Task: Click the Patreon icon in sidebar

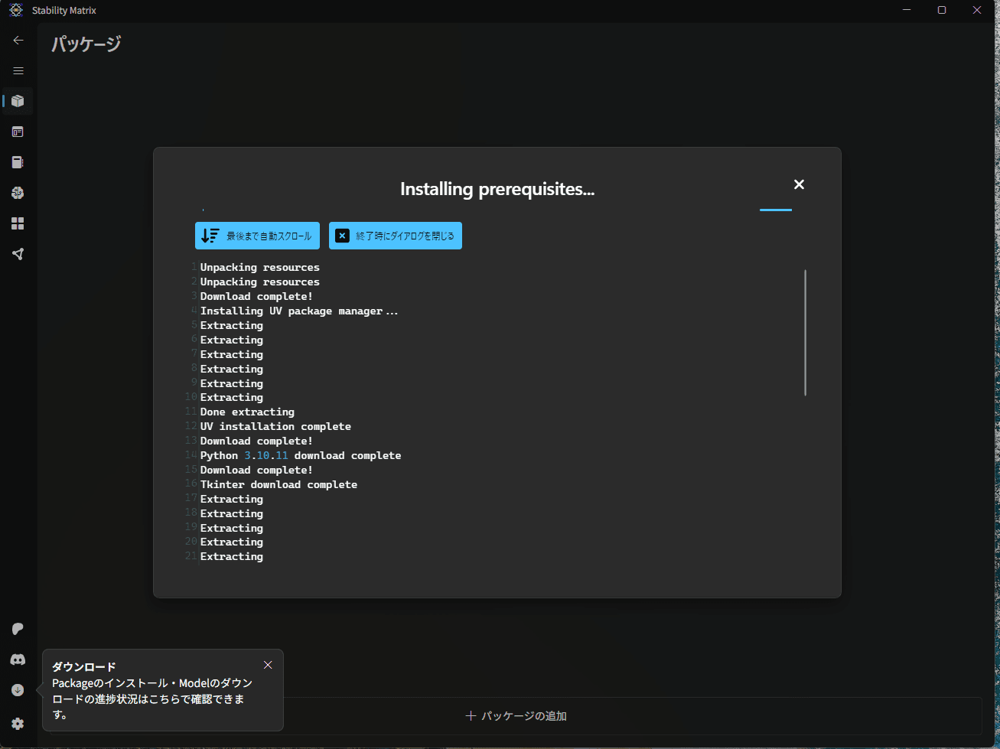Action: (x=18, y=629)
